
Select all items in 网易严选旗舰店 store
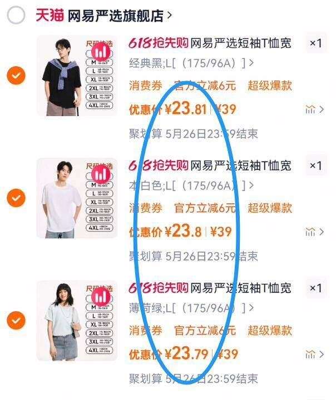pos(16,16)
